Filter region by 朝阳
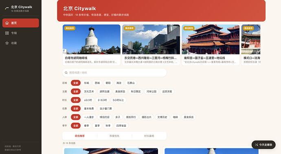This screenshot has width=281, height=154. pos(108,83)
